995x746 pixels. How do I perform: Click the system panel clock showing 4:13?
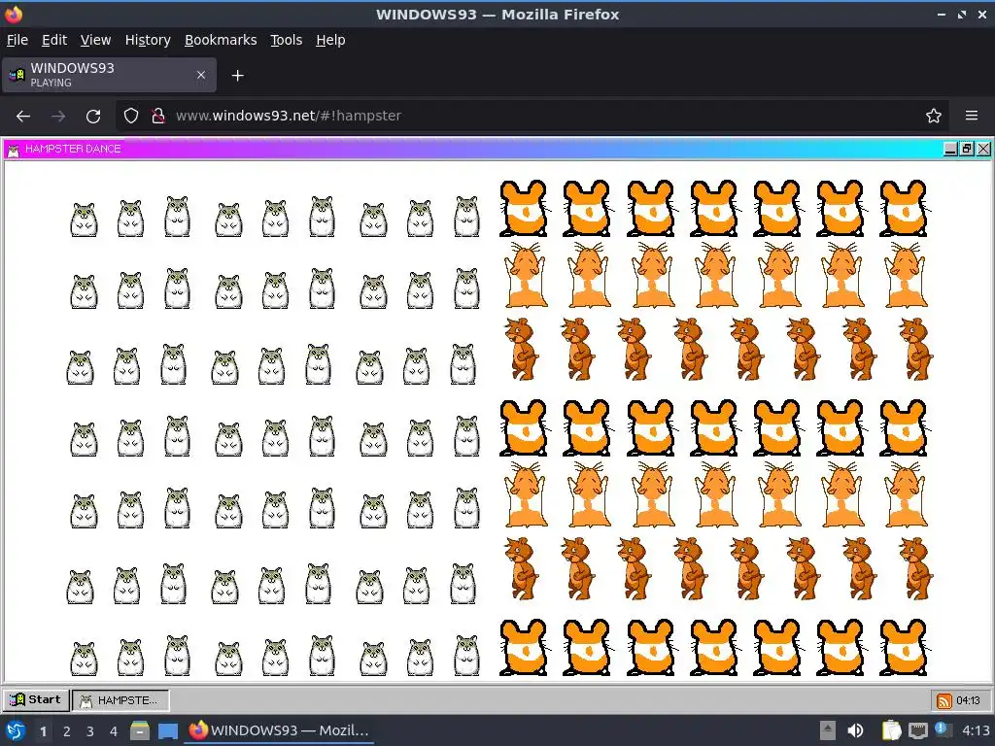tap(976, 730)
